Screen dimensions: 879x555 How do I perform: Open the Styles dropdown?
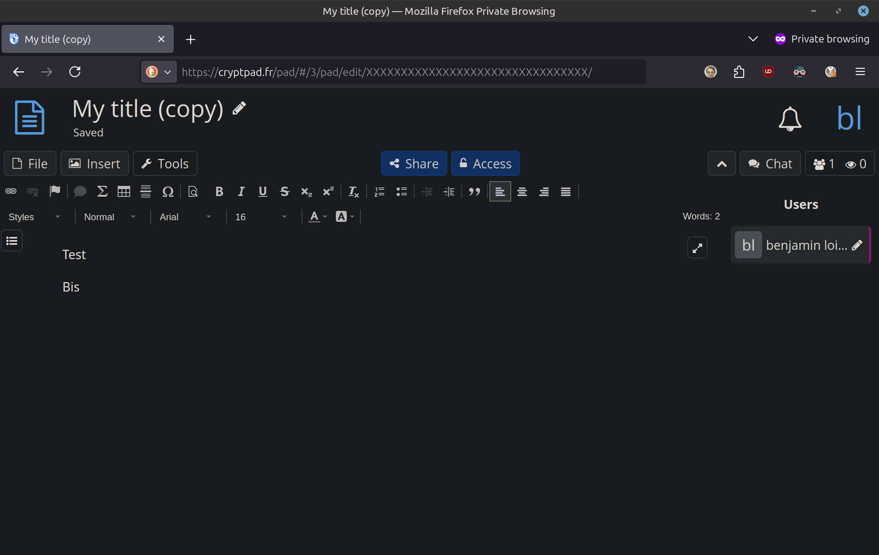[34, 217]
